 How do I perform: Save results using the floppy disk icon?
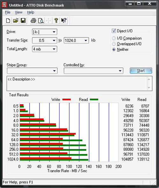(23, 21)
